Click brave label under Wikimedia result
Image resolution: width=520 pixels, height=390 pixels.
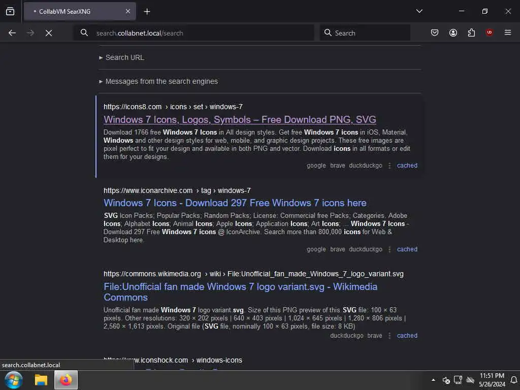tap(374, 336)
